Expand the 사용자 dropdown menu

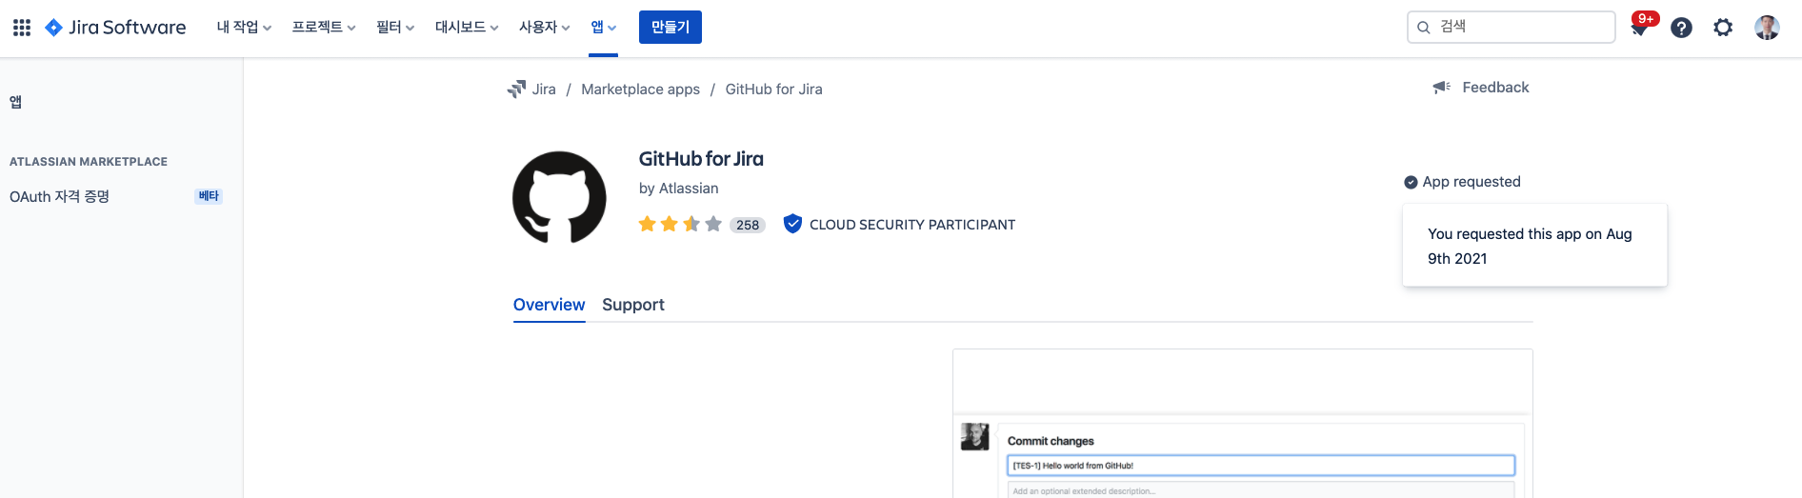[545, 28]
